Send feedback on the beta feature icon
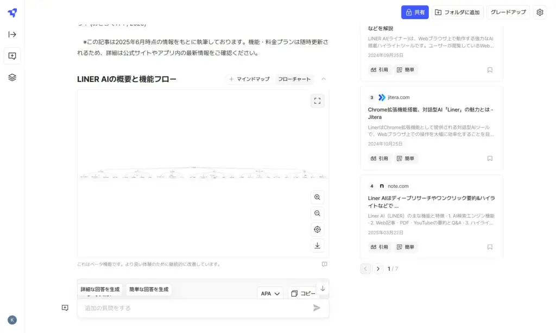Screen dimensions: 556x333 click(324, 264)
